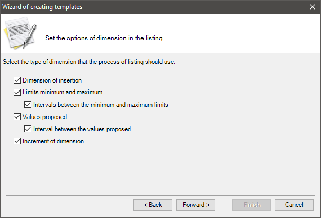This screenshot has width=321, height=218.
Task: Toggle the Limits minimum and maximum checkbox
Action: point(17,92)
